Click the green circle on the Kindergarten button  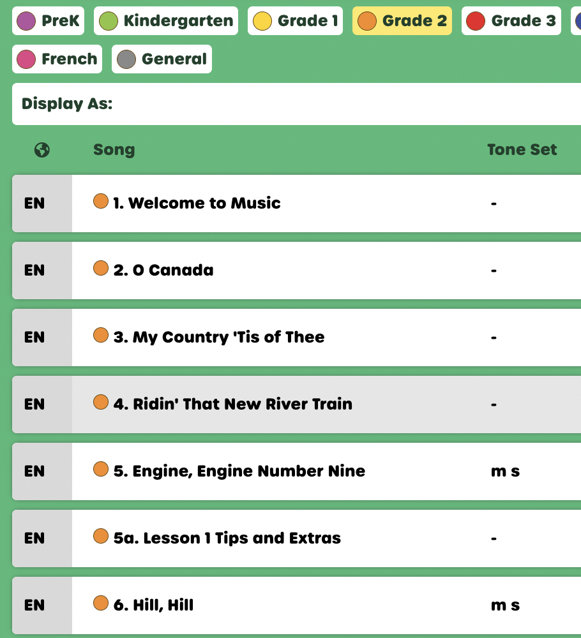[108, 20]
